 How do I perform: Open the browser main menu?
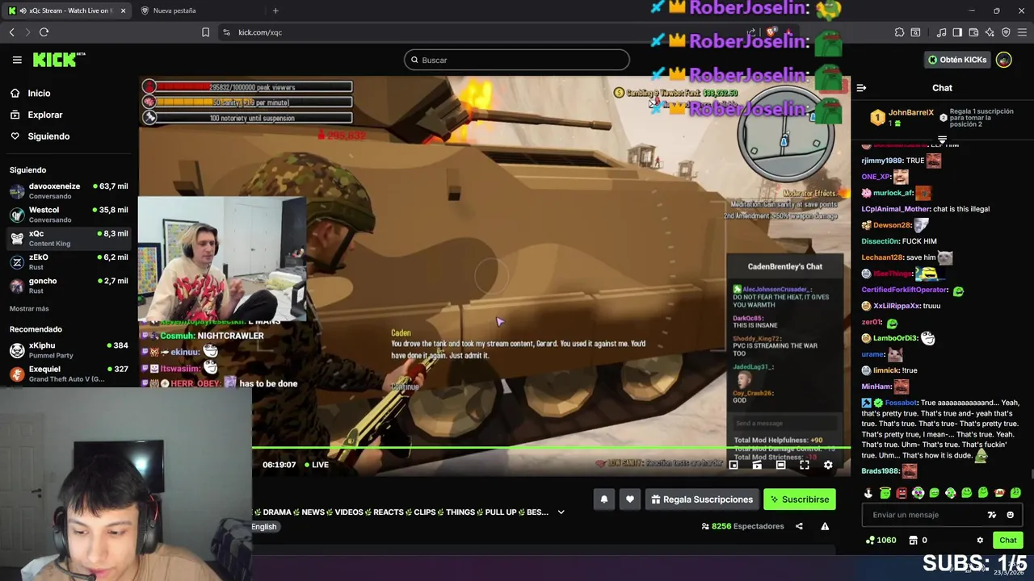coord(1022,32)
